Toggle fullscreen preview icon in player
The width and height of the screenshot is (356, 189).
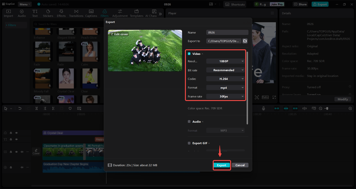[274, 97]
